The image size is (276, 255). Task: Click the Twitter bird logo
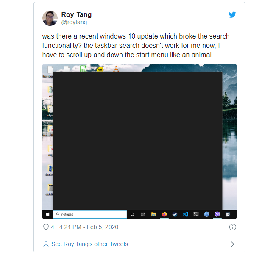click(x=232, y=14)
